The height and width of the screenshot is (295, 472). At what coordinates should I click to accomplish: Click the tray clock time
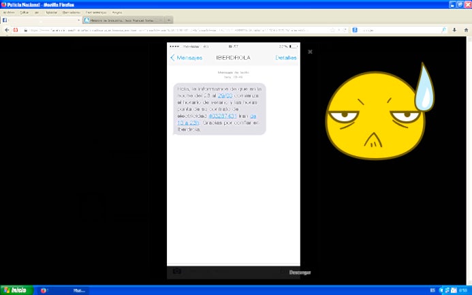pos(463,290)
